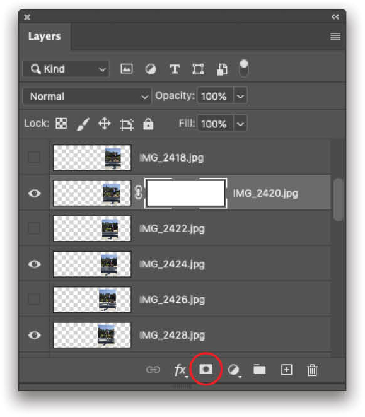Hide the IMG_2424.jpg layer
Screen dimensions: 365x417
34,264
